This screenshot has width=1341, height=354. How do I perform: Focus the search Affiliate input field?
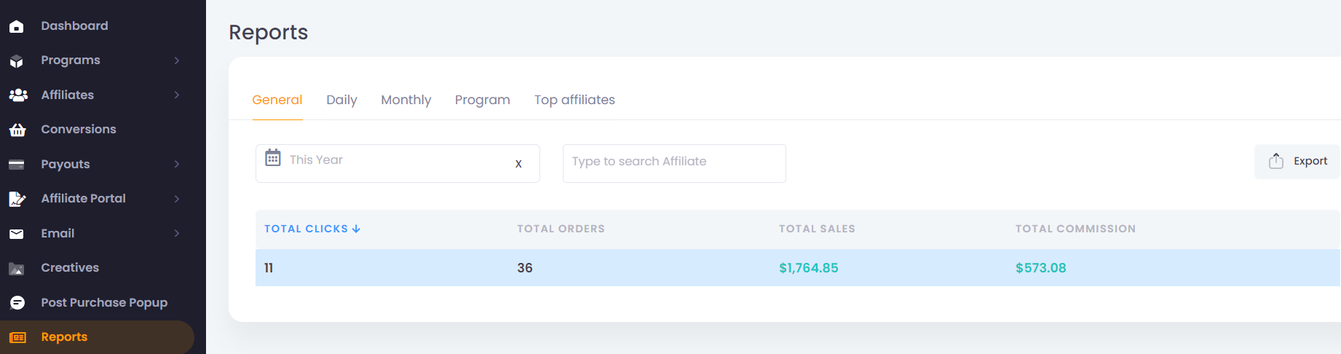pos(674,163)
